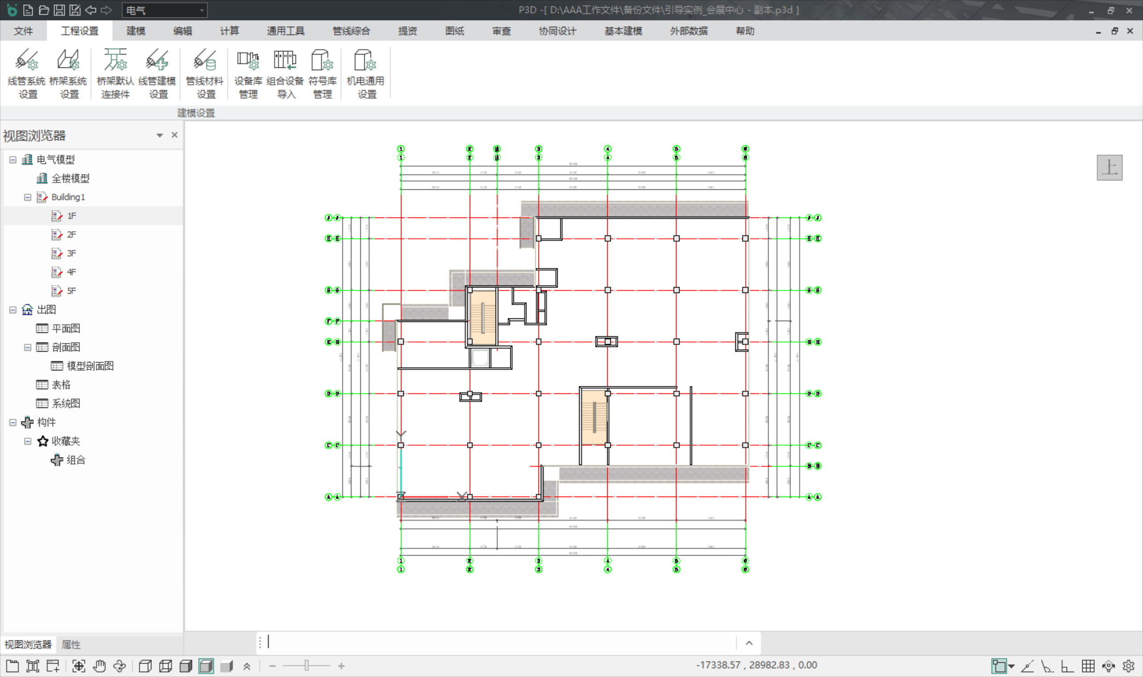Open the 2F floor view

click(71, 234)
